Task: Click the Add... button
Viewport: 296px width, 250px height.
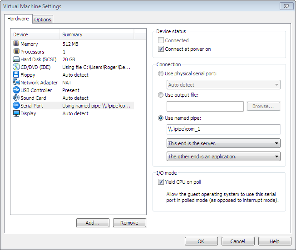Action: click(93, 223)
